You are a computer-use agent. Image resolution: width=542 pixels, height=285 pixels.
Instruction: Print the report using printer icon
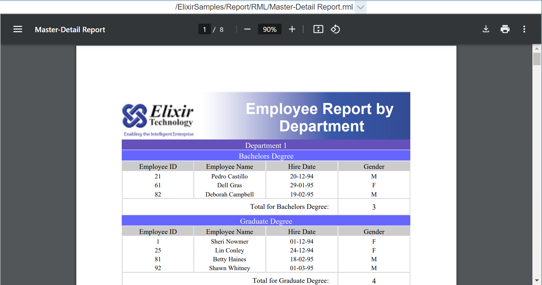[x=505, y=29]
